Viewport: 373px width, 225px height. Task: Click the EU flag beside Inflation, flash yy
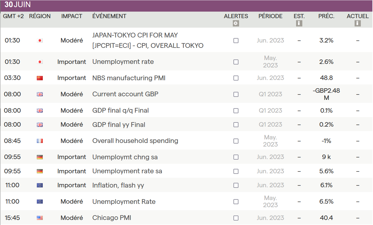40,185
